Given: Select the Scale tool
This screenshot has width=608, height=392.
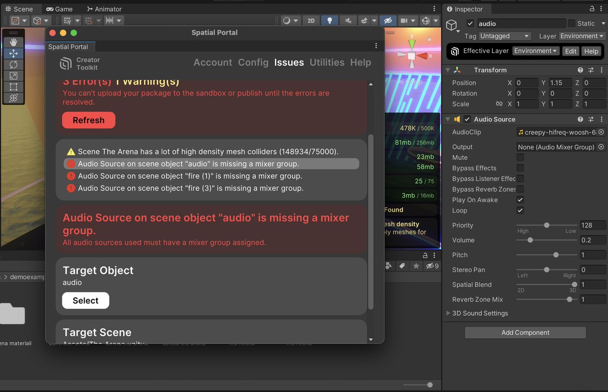Looking at the screenshot, I should [x=14, y=75].
